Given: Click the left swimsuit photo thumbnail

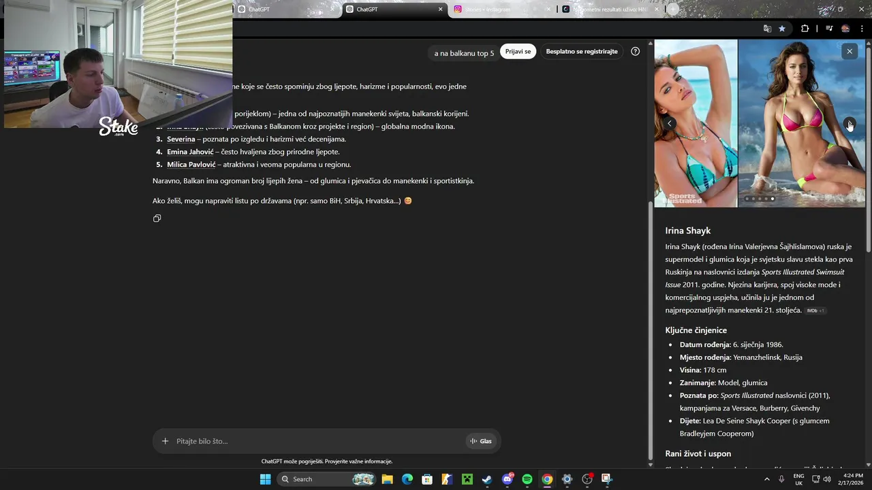Looking at the screenshot, I should click(x=696, y=123).
